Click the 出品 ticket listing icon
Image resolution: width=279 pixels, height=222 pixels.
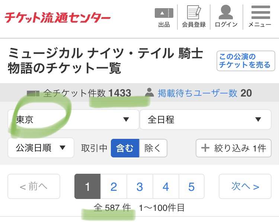[x=164, y=13]
